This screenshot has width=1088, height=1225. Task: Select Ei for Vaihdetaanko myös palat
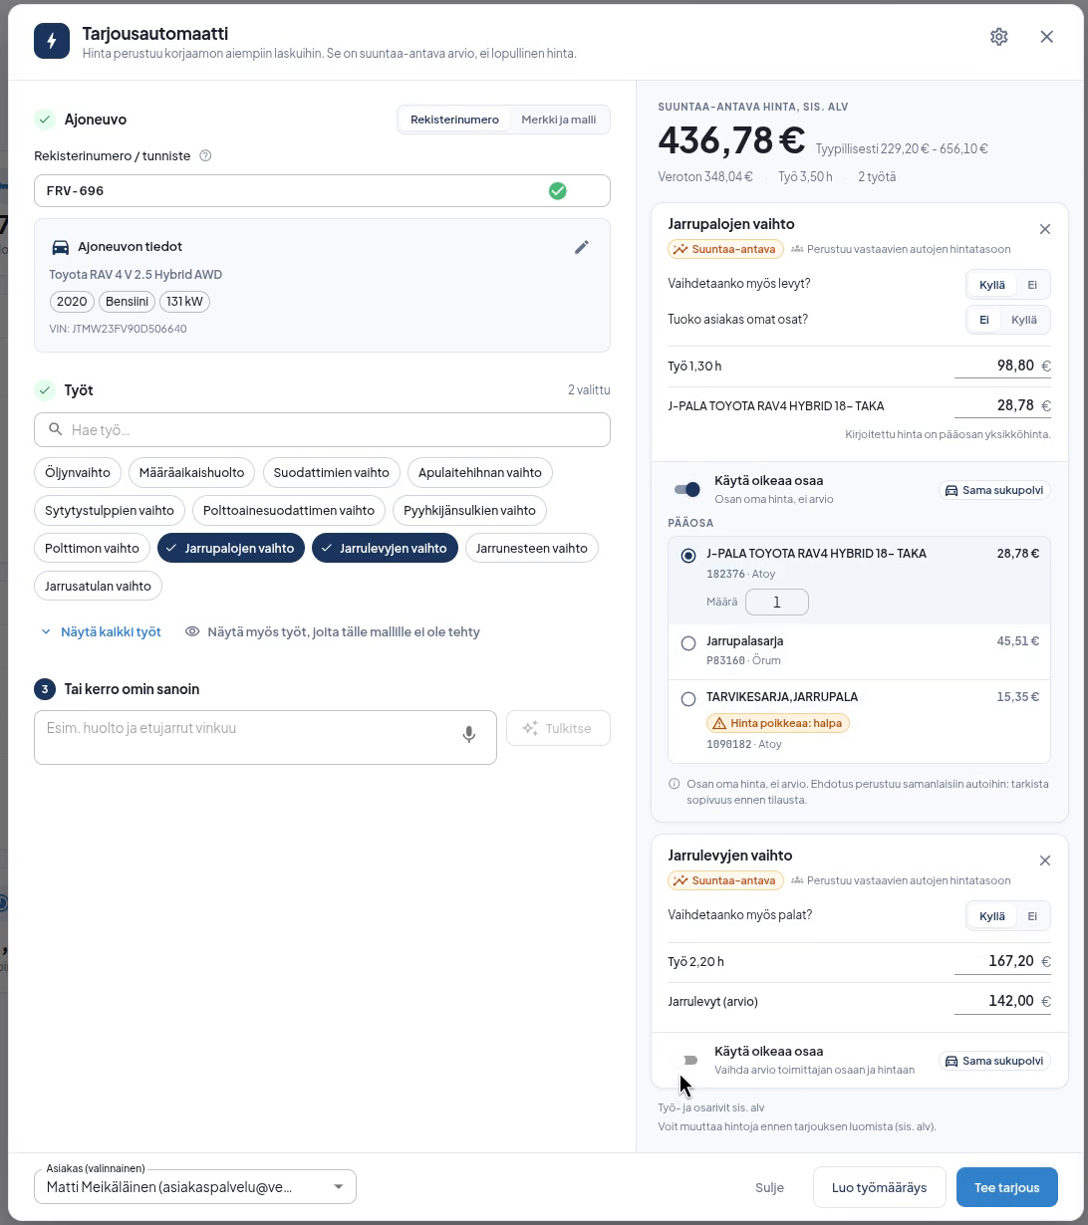click(x=1032, y=916)
